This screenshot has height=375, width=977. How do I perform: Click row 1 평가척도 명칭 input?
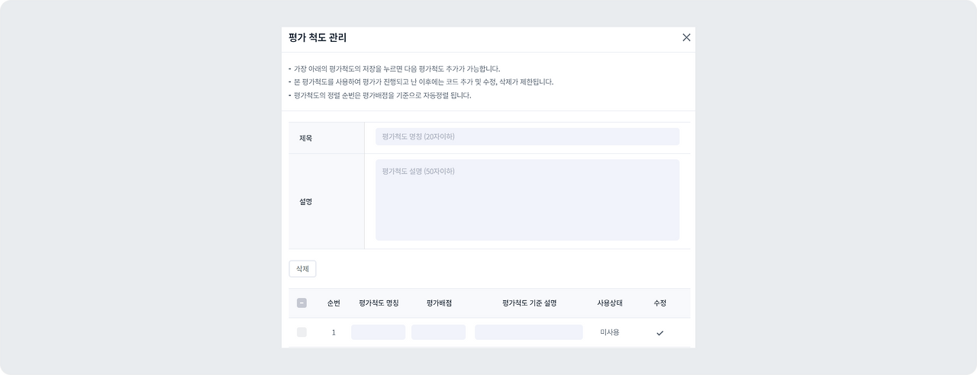378,332
